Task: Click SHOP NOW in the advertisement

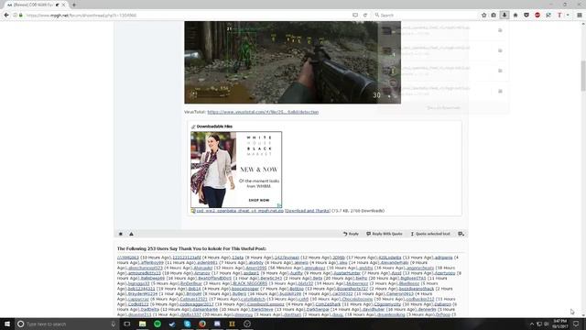Action: click(259, 200)
